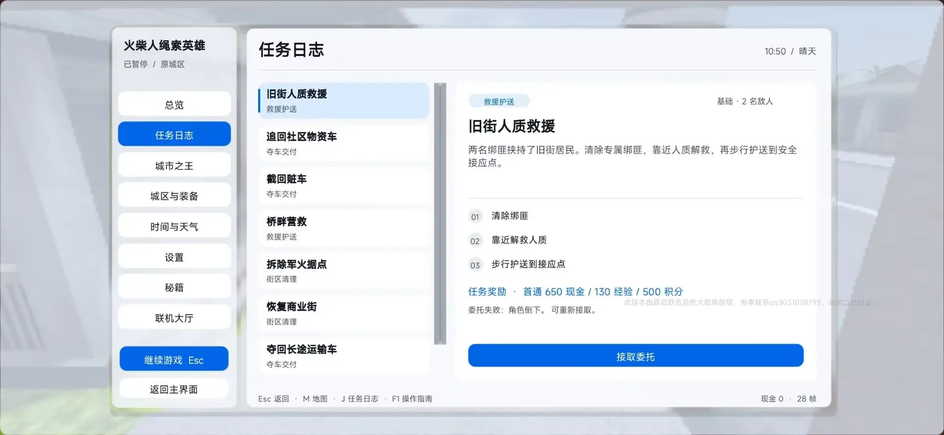Image resolution: width=944 pixels, height=435 pixels.
Task: Choose the 夺回长途运输车 mission
Action: click(x=344, y=356)
